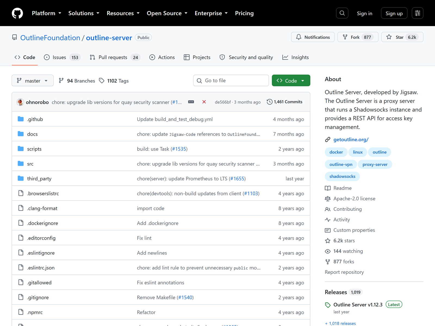435x326 pixels.
Task: Star the repository with Star button
Action: (402, 37)
